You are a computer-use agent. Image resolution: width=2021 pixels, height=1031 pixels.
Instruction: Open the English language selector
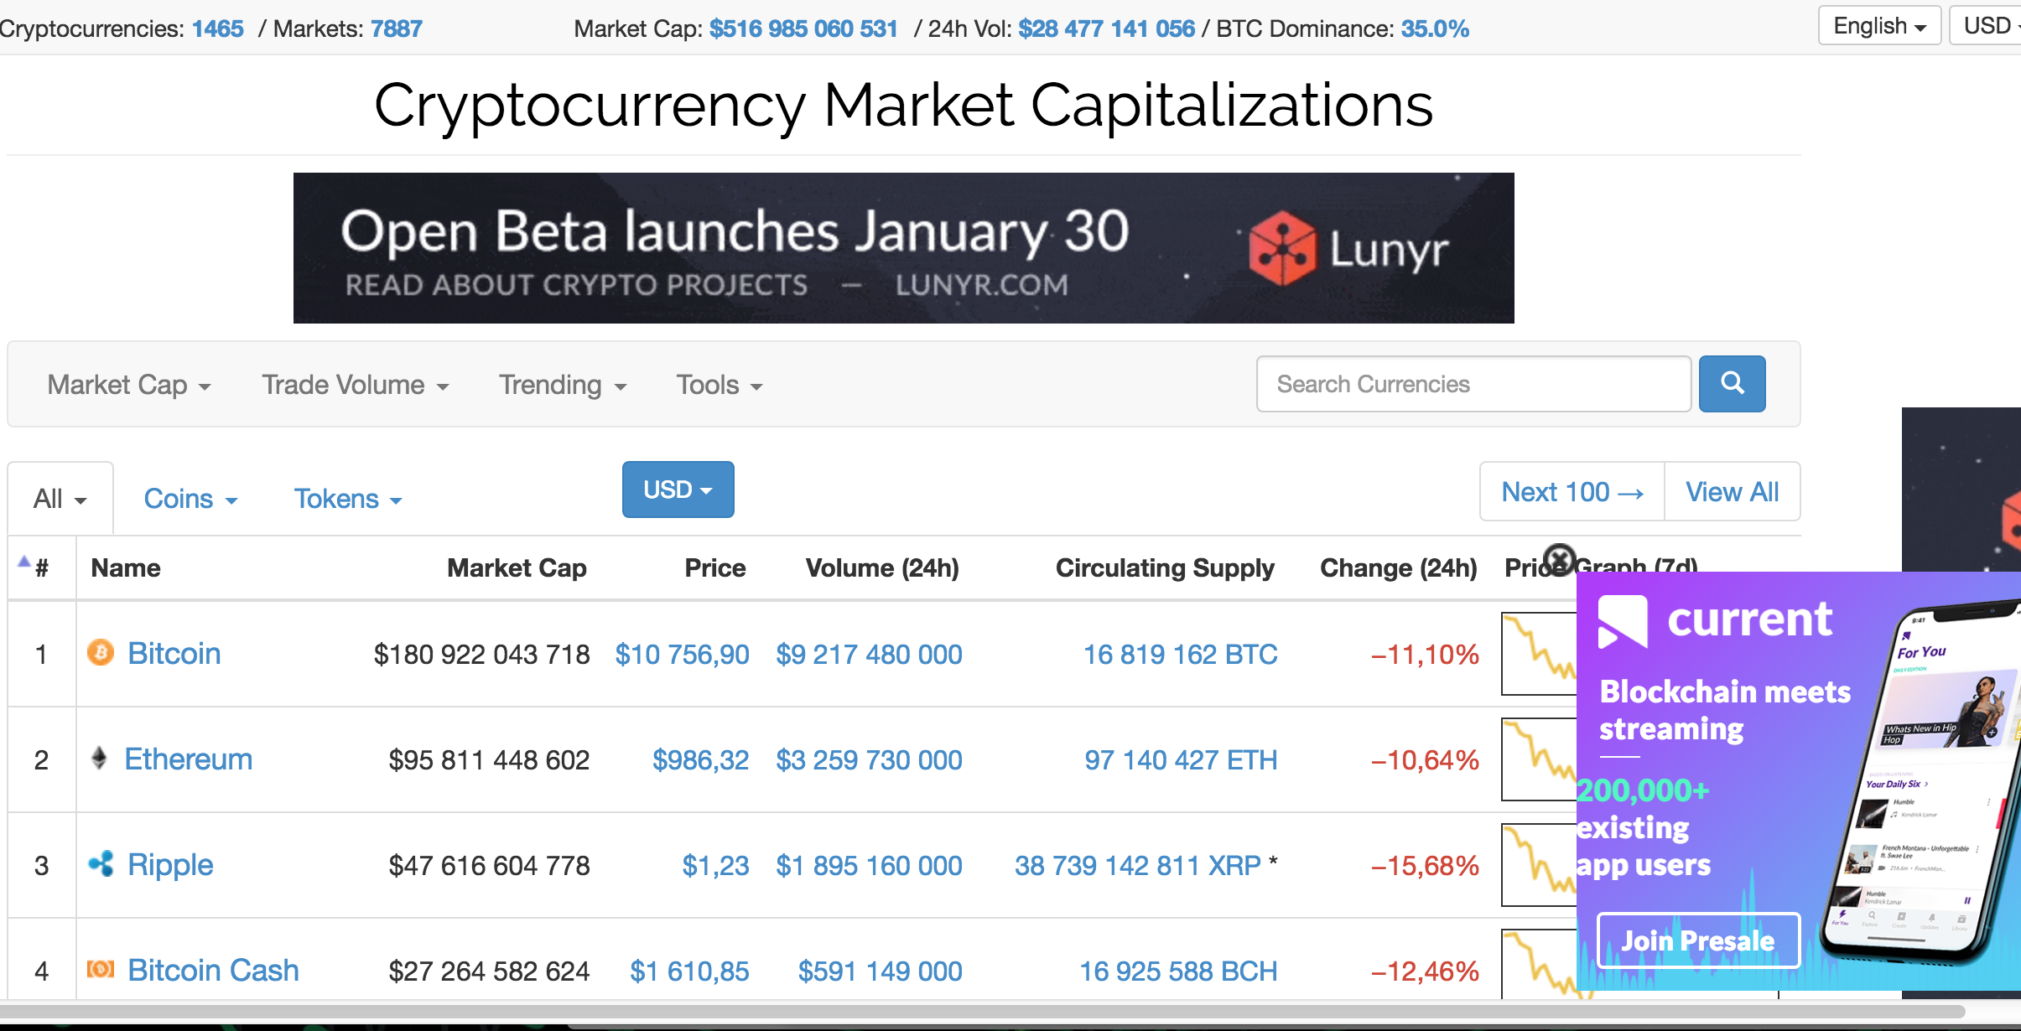[1879, 26]
